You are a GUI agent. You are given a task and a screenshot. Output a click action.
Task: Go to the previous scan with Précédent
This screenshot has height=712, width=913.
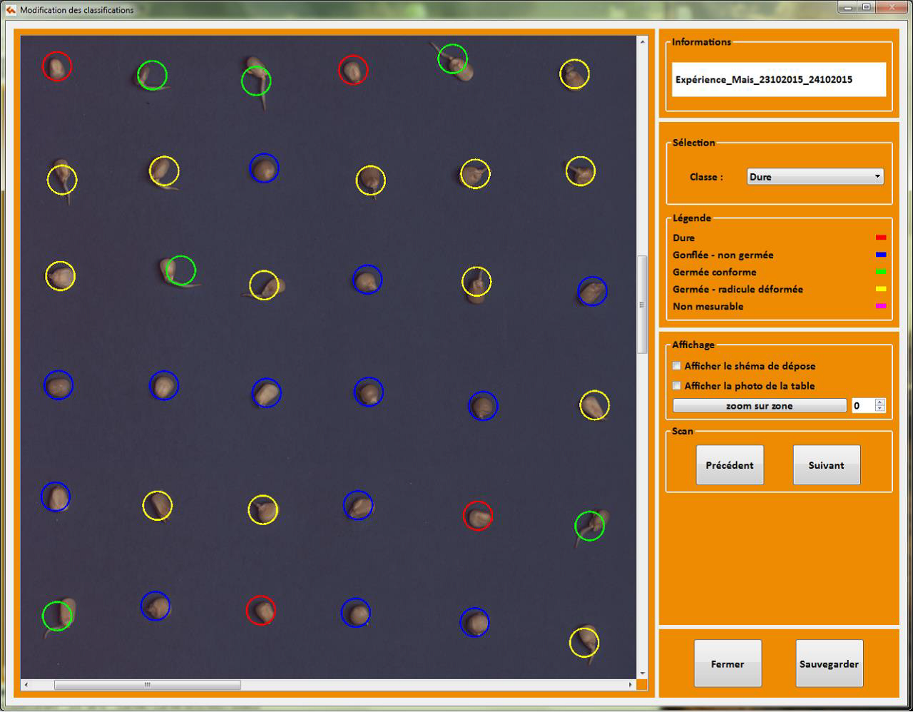[x=729, y=465]
